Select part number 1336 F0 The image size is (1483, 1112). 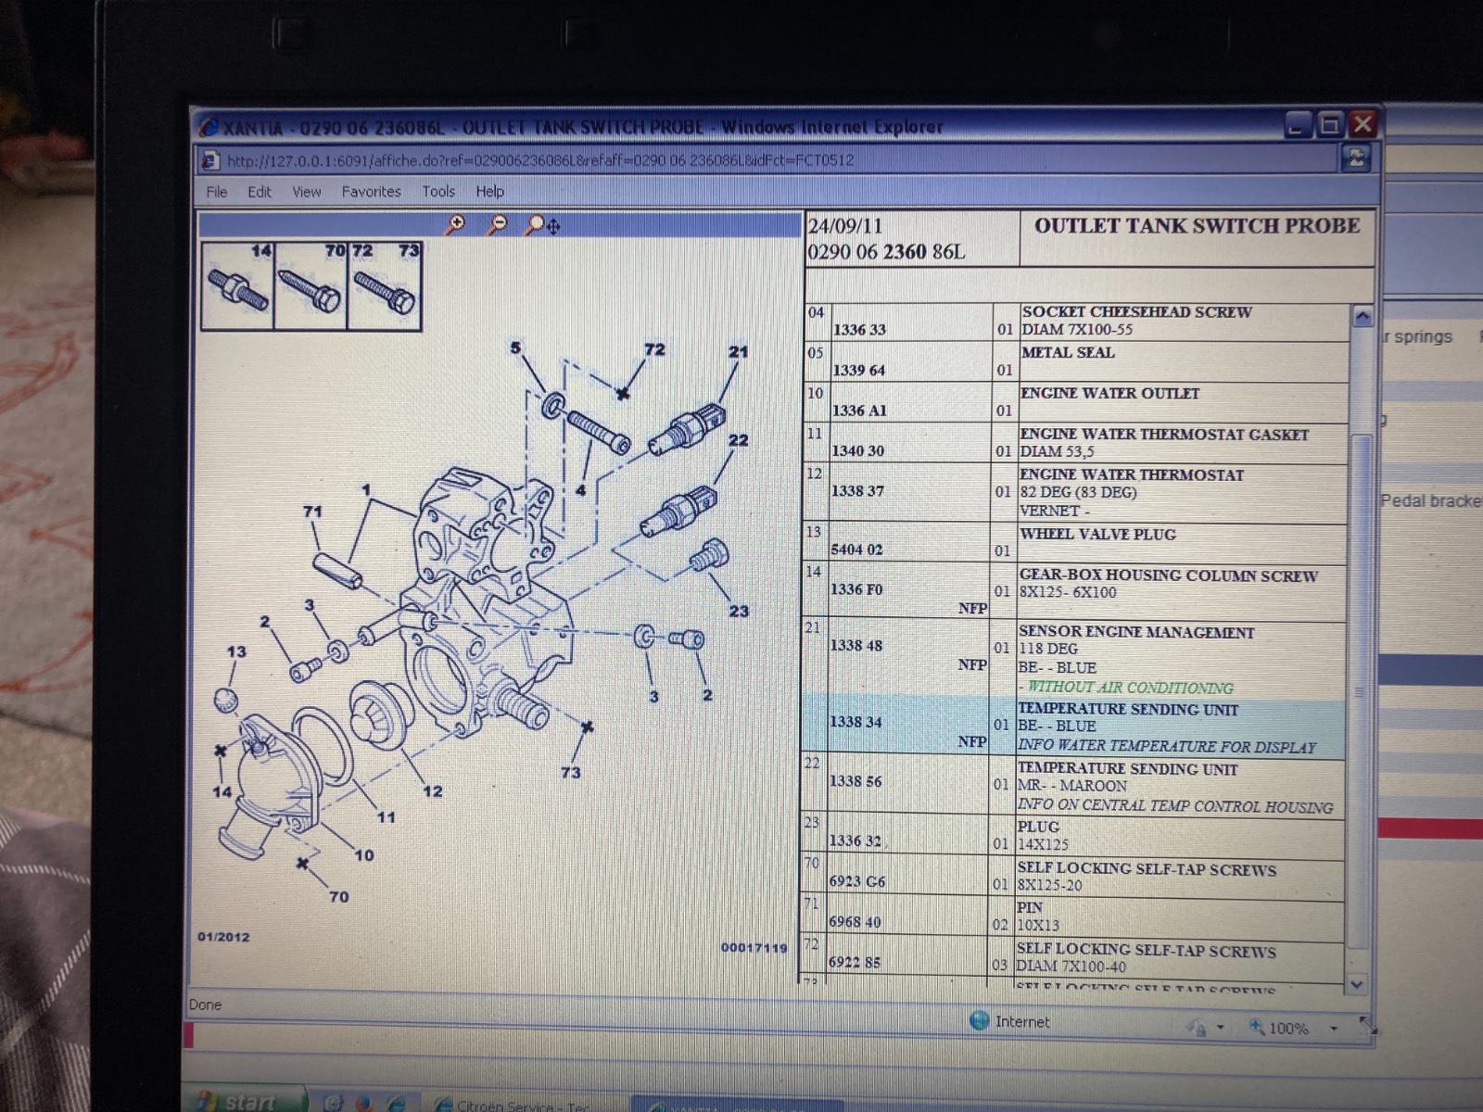(x=856, y=589)
